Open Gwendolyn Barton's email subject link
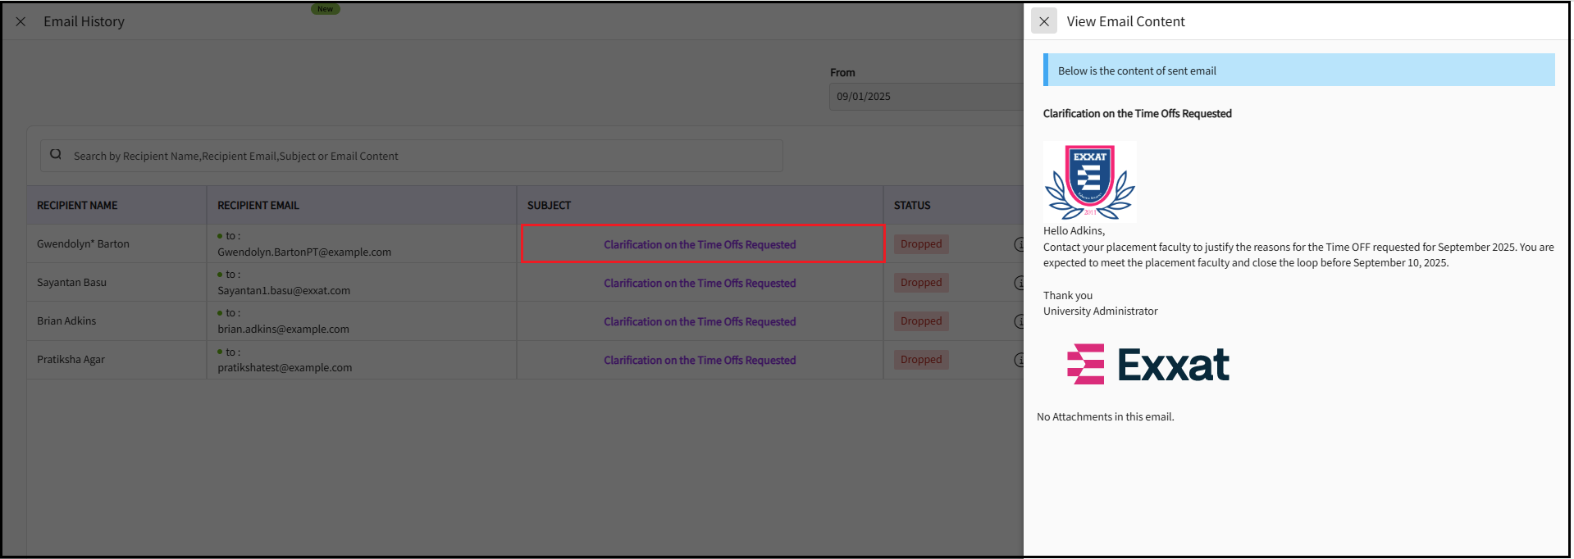The height and width of the screenshot is (559, 1574). tap(700, 245)
